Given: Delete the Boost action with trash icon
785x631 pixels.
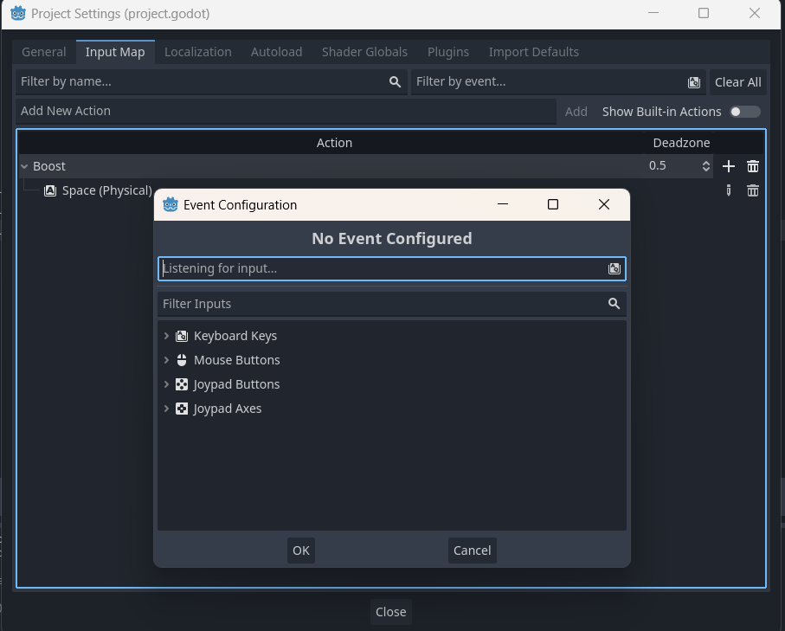Looking at the screenshot, I should [x=753, y=166].
